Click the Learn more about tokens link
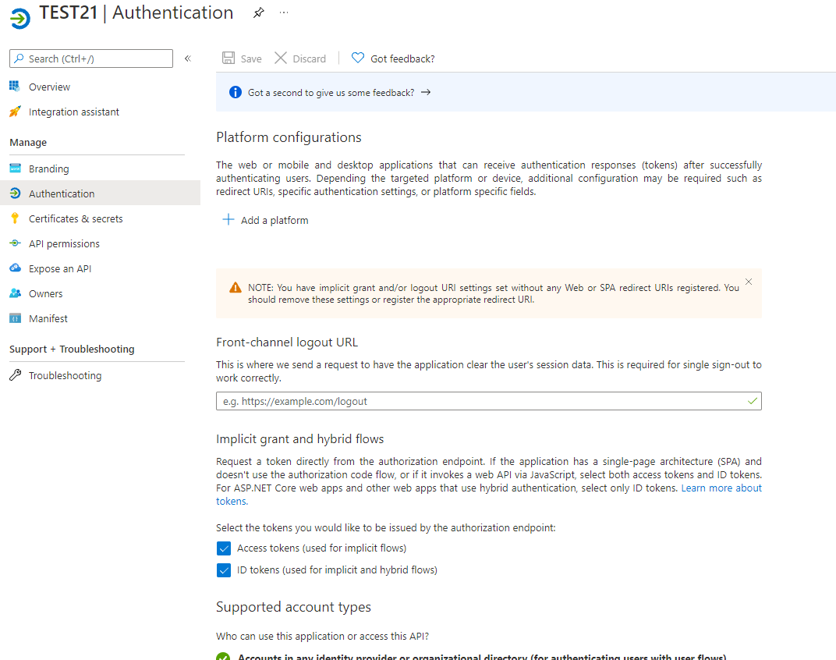 pyautogui.click(x=721, y=488)
